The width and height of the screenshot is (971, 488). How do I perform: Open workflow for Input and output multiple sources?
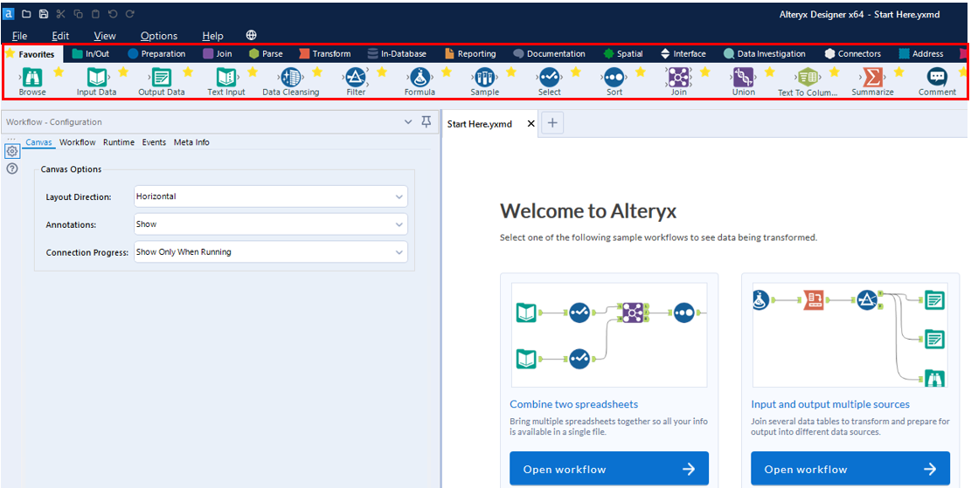click(x=850, y=469)
